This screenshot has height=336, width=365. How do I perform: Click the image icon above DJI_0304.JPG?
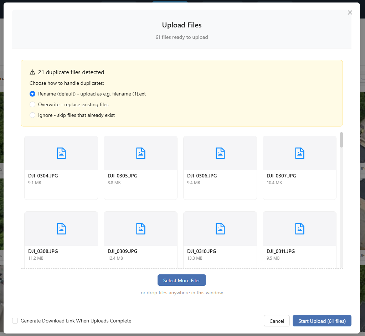61,153
